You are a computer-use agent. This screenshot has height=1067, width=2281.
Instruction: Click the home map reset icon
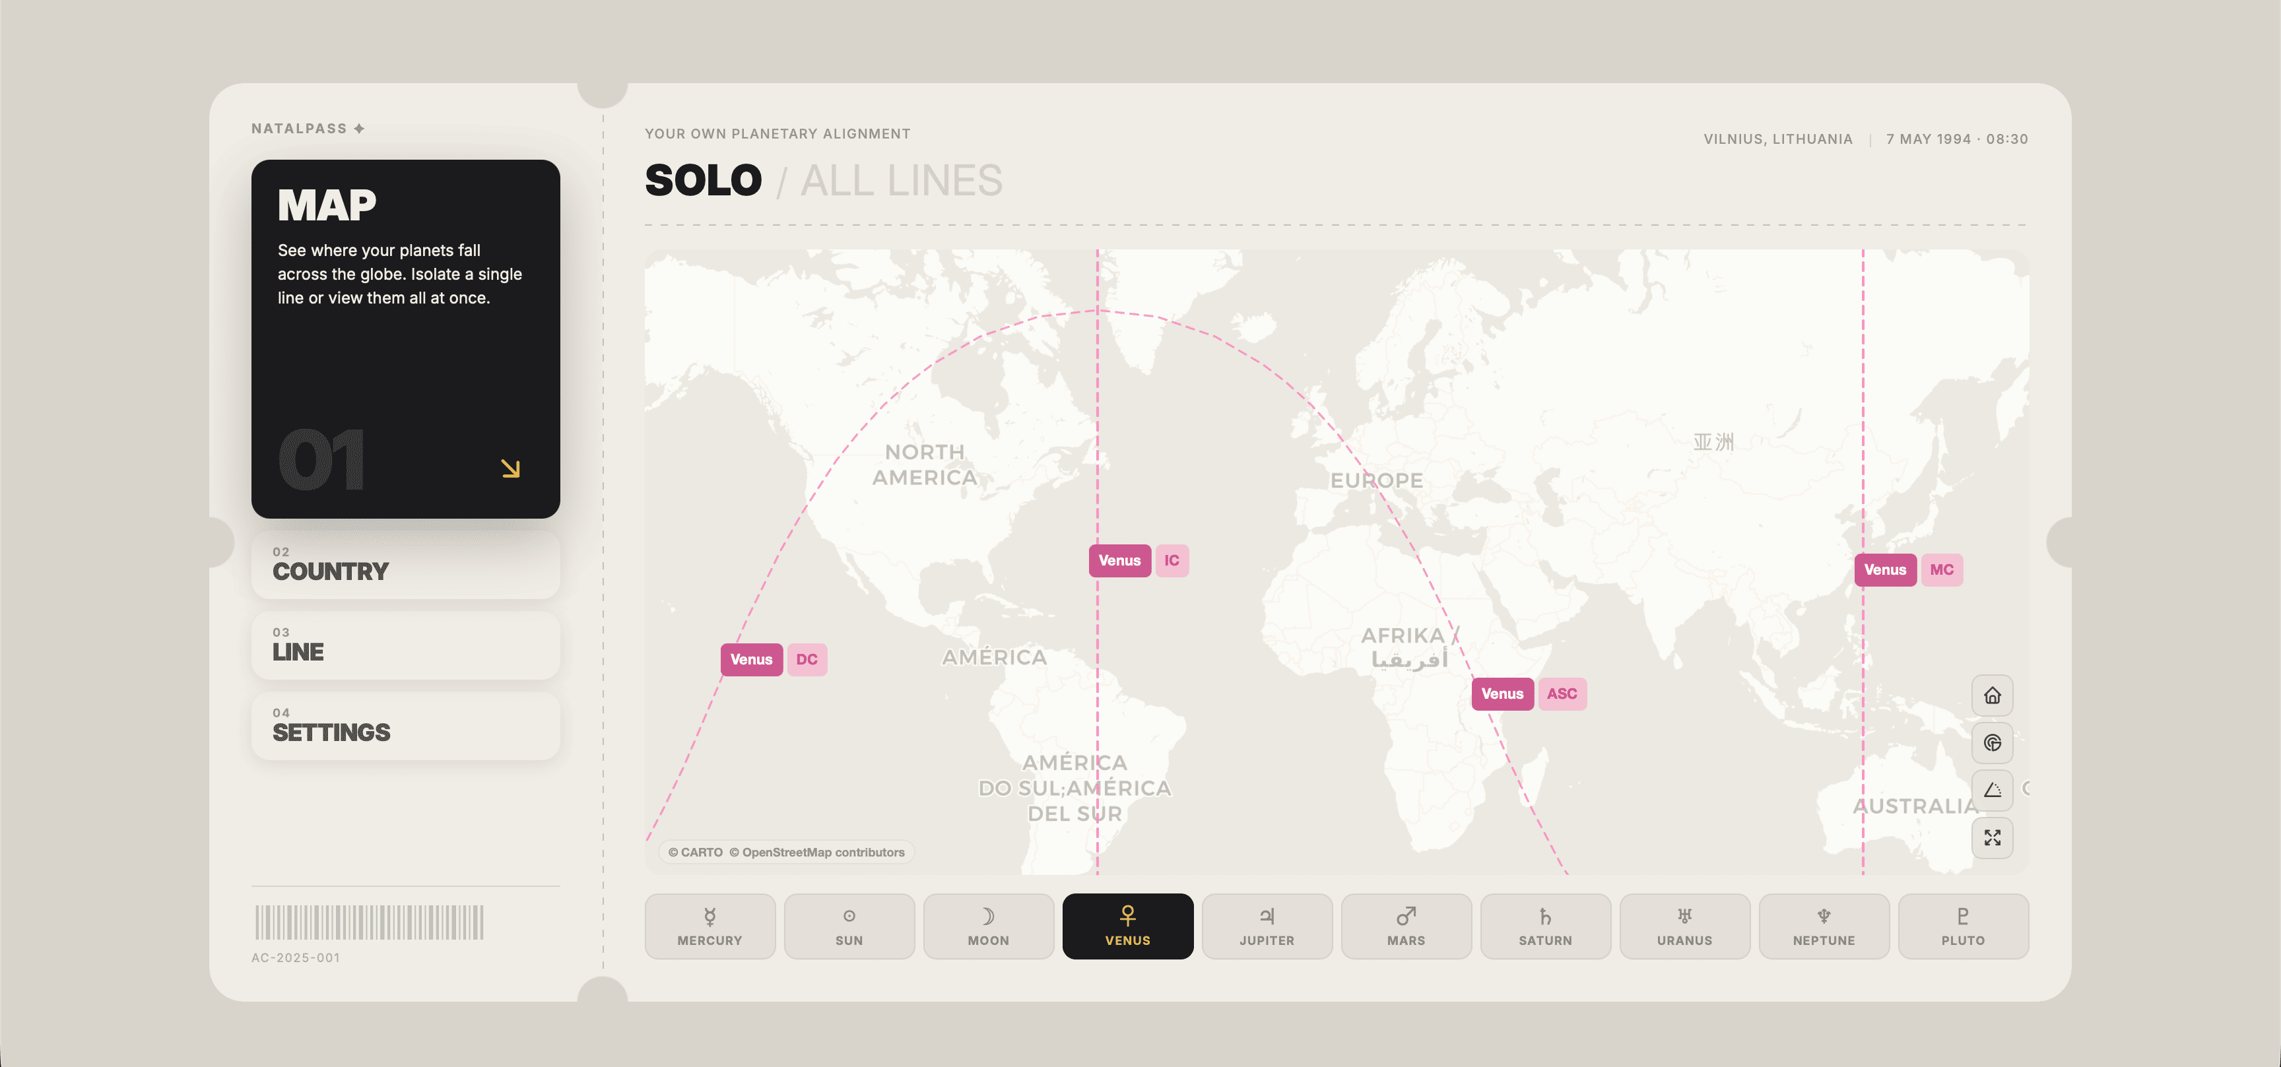(x=1993, y=695)
